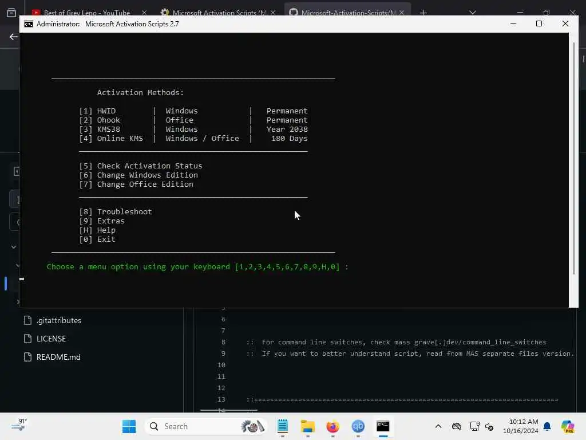Click the Windows Start button
Screen dimensions: 586x440
(129, 426)
